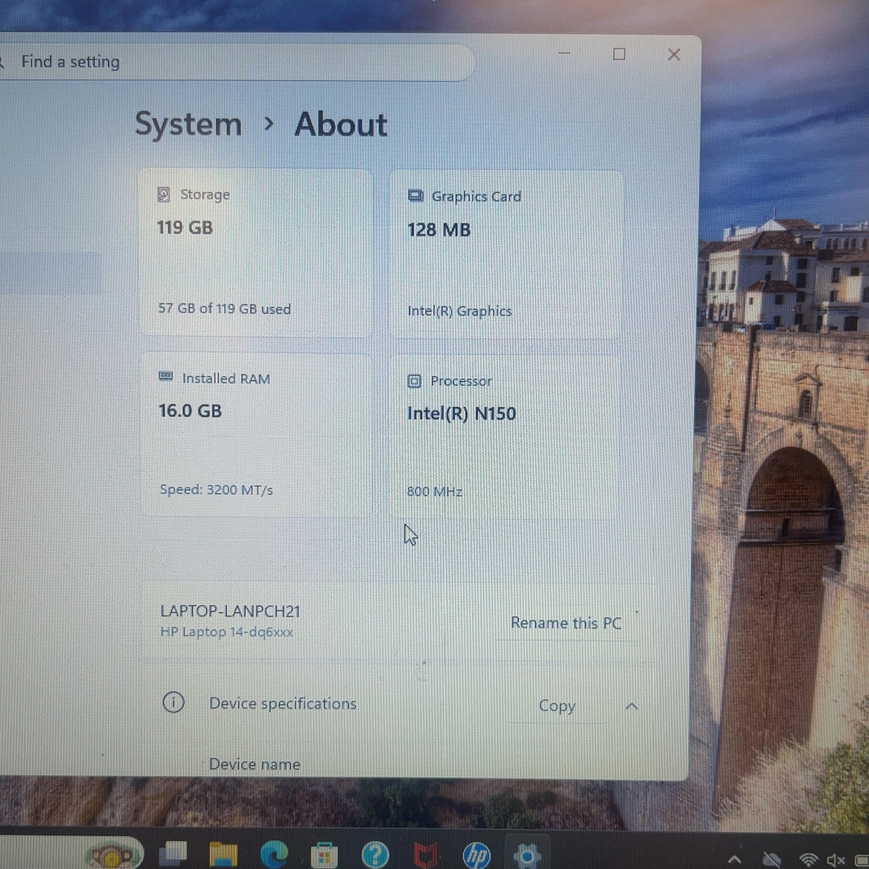The image size is (869, 869).
Task: Click the LAPTOP-LANPCH21 device name
Action: [230, 611]
